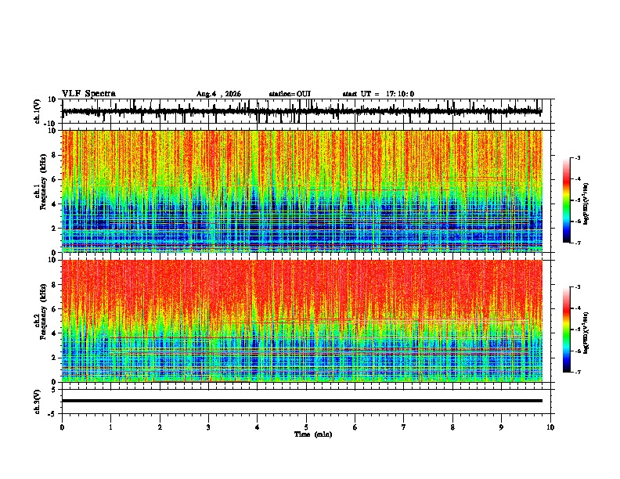Click the 2 kHz tick on ch.1 frequency axis
Viewport: 620px width, 479px height.
[x=54, y=229]
